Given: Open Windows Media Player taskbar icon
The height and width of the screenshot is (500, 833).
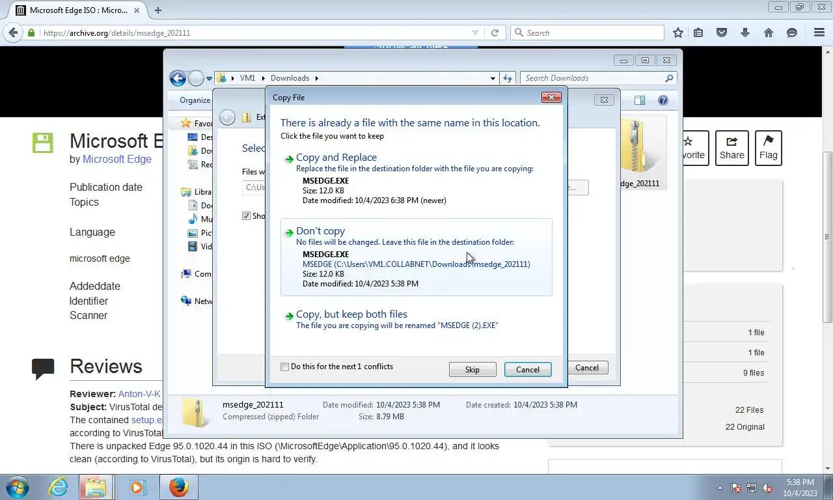Looking at the screenshot, I should click(137, 487).
